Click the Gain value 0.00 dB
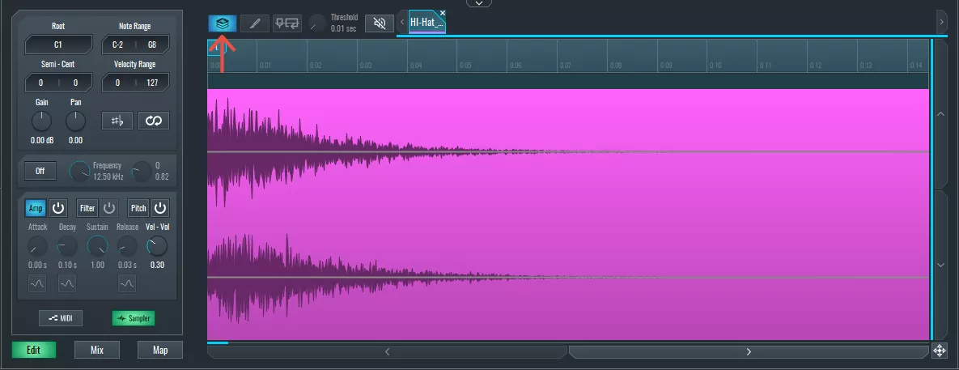959x370 pixels. click(42, 140)
